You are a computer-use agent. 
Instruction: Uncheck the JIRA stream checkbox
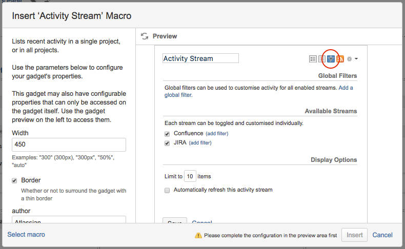tap(167, 143)
